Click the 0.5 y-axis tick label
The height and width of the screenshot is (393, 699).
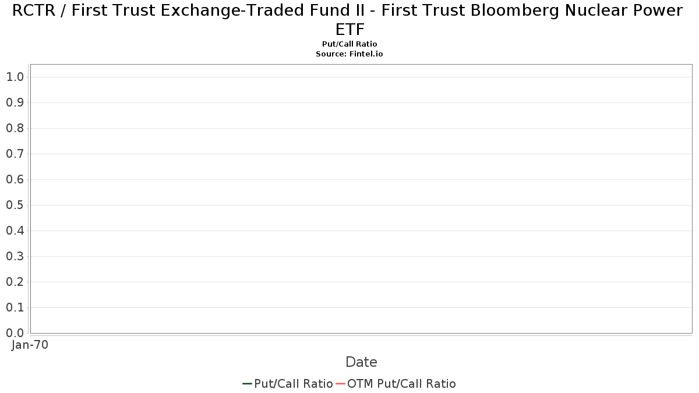pos(15,205)
